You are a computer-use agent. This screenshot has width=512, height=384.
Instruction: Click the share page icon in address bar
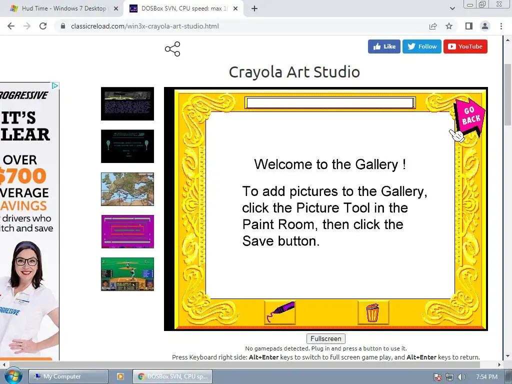(433, 26)
